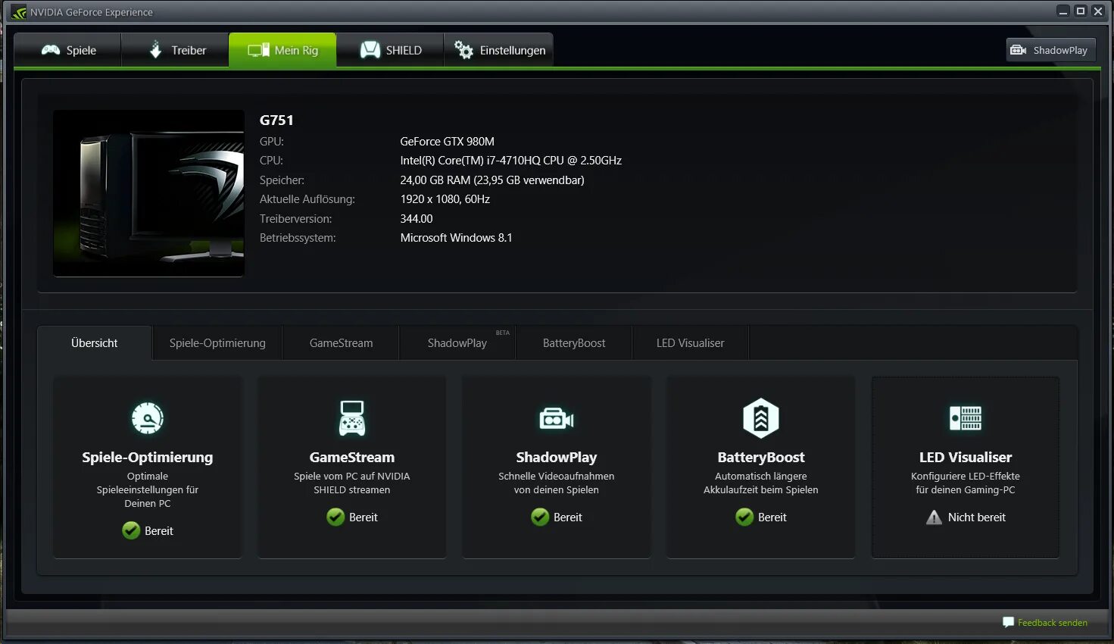
Task: Click the GeForce GTX 980M GPU value
Action: [x=448, y=142]
